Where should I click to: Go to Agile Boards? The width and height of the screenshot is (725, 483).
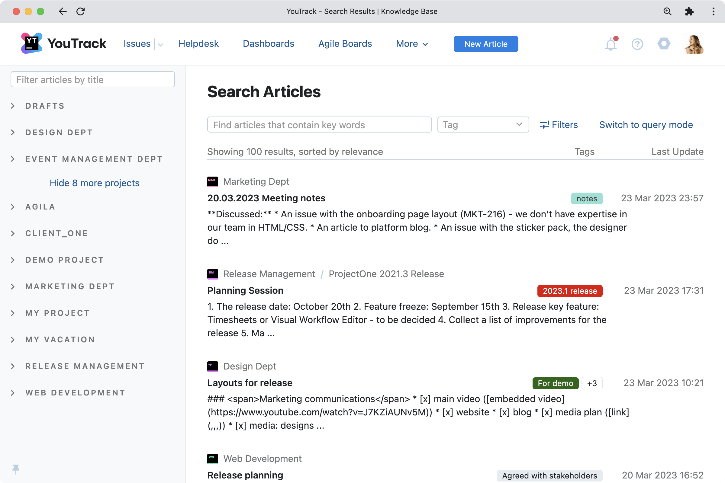(x=345, y=44)
